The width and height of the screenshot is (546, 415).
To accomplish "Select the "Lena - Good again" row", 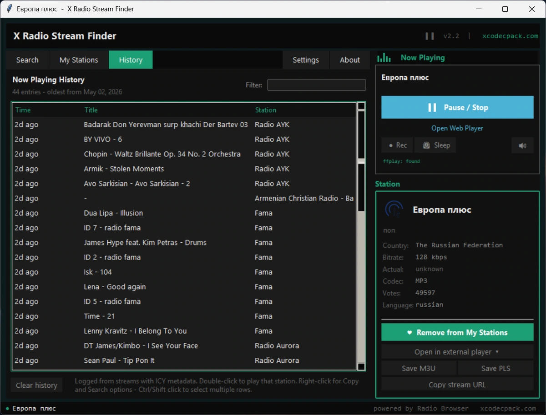I will point(184,287).
